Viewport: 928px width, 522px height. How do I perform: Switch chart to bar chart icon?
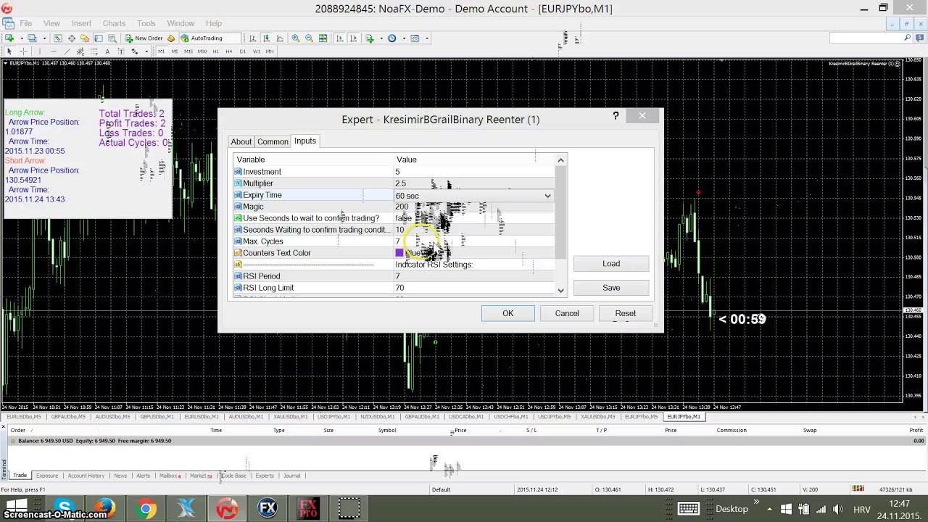click(x=252, y=38)
